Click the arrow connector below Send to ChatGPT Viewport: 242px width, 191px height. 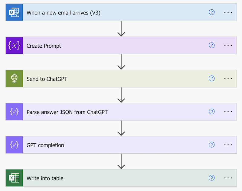tap(121, 95)
